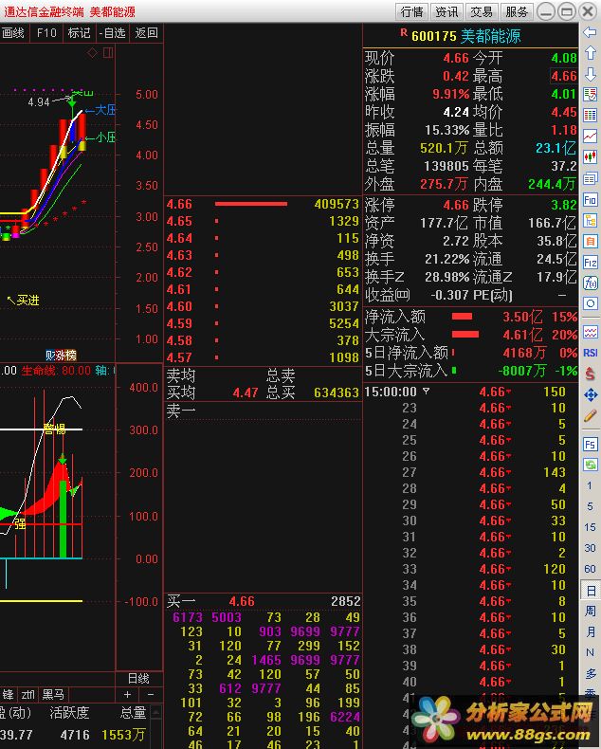Open the 15:00:00 tick list dropdown arrow
The height and width of the screenshot is (749, 601).
point(426,392)
